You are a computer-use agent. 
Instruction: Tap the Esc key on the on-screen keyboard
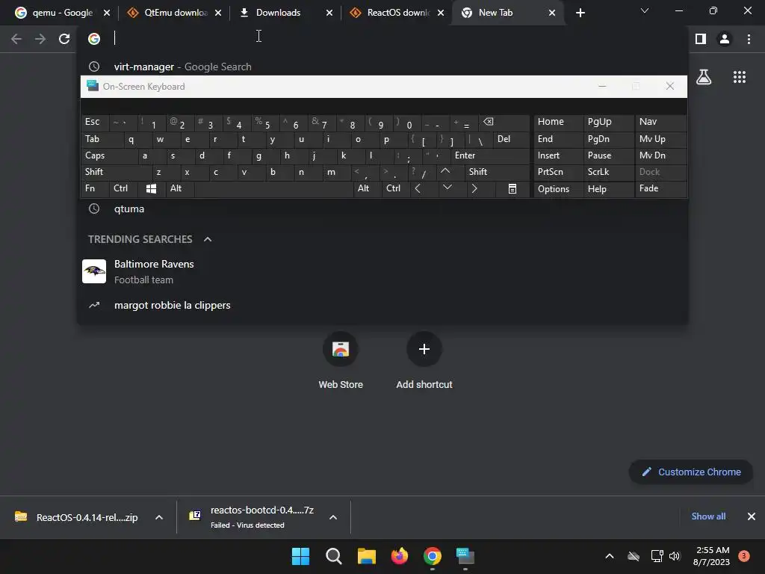[95, 122]
